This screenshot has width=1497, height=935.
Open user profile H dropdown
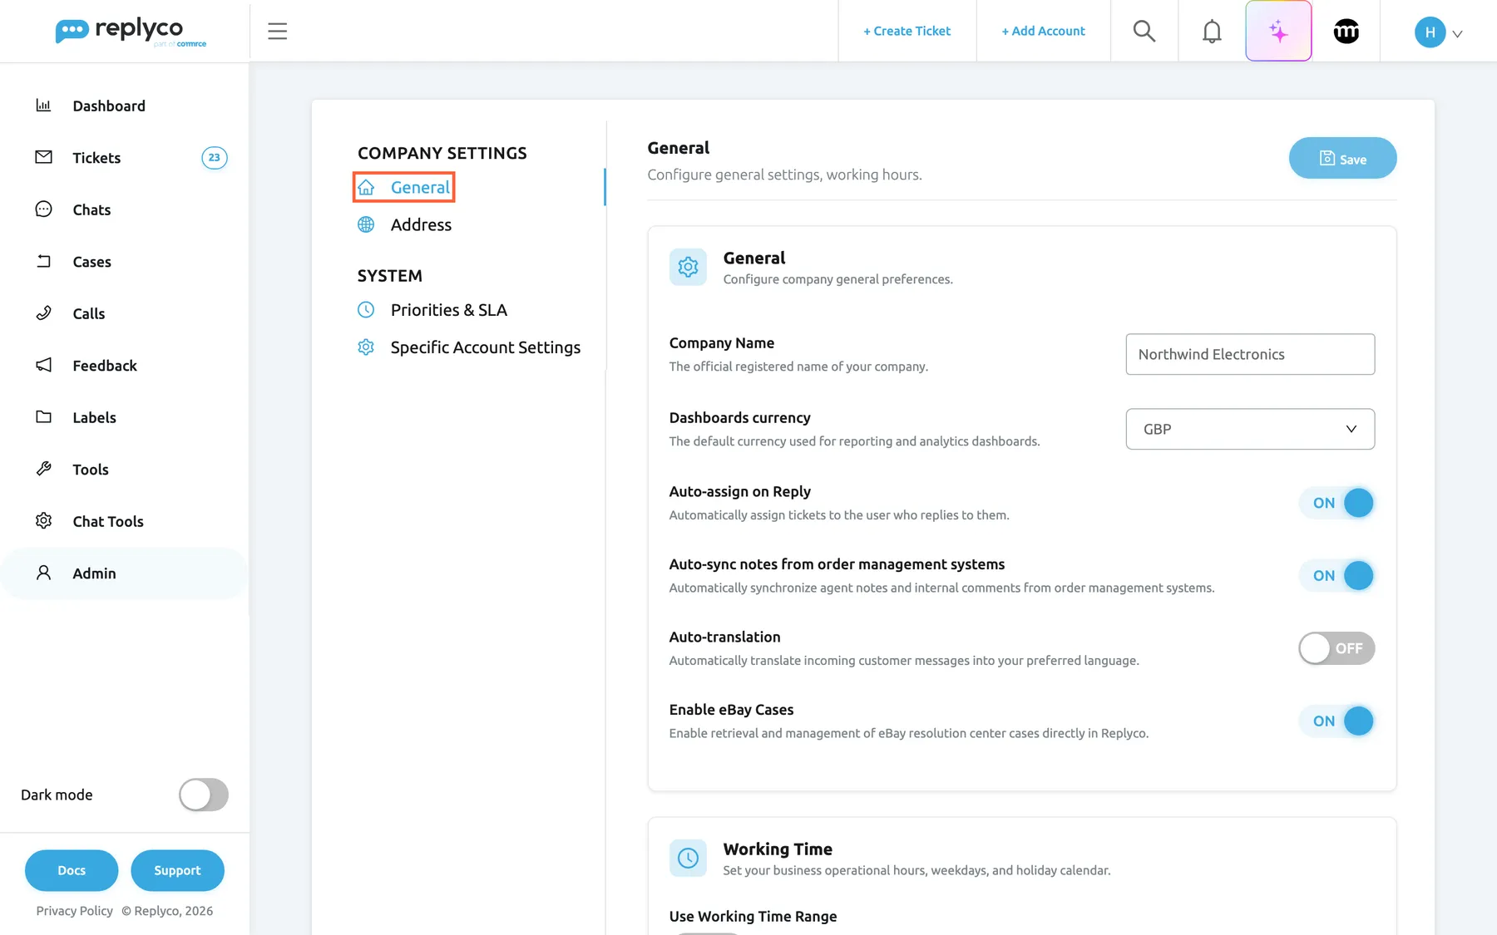[x=1438, y=32]
